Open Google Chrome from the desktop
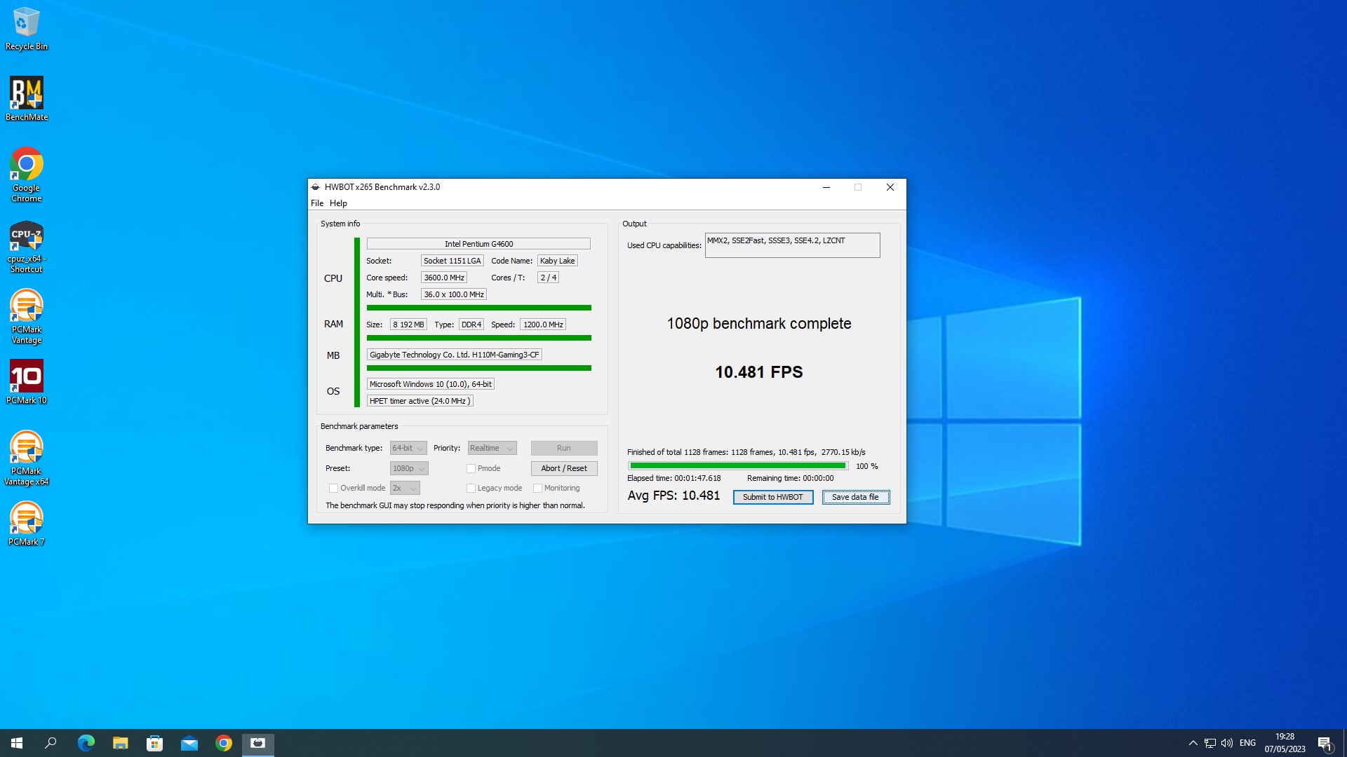Viewport: 1347px width, 757px height. (27, 175)
